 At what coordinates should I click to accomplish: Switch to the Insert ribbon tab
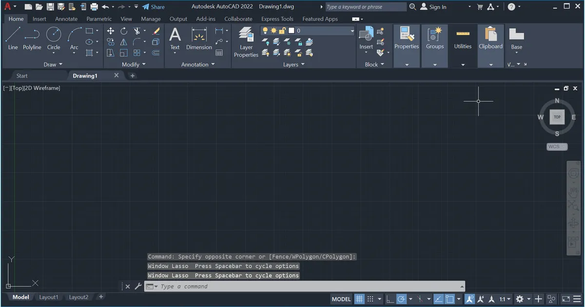pyautogui.click(x=39, y=19)
